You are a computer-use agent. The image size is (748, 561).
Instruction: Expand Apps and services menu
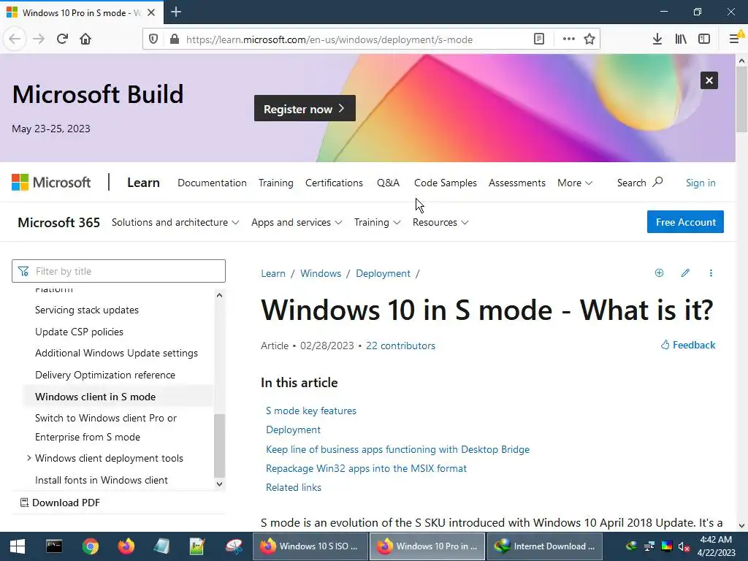(297, 222)
